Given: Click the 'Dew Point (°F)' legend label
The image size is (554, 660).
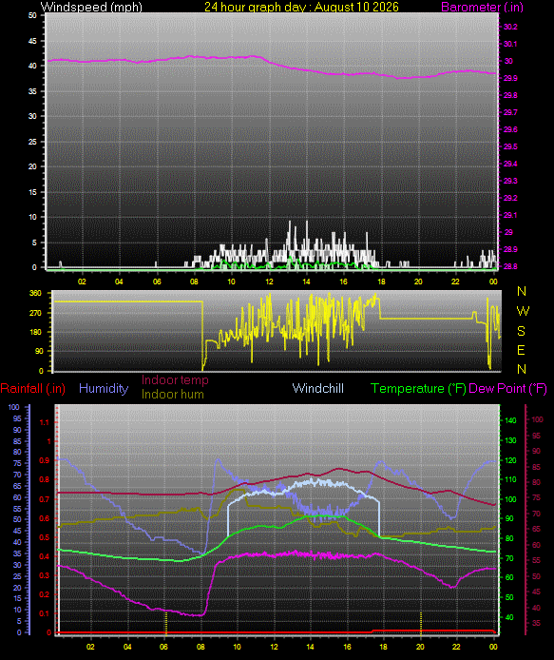Looking at the screenshot, I should (x=507, y=388).
